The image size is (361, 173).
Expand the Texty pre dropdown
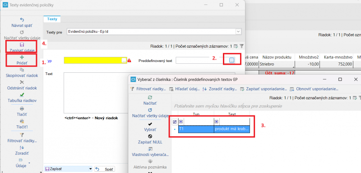pos(238,31)
